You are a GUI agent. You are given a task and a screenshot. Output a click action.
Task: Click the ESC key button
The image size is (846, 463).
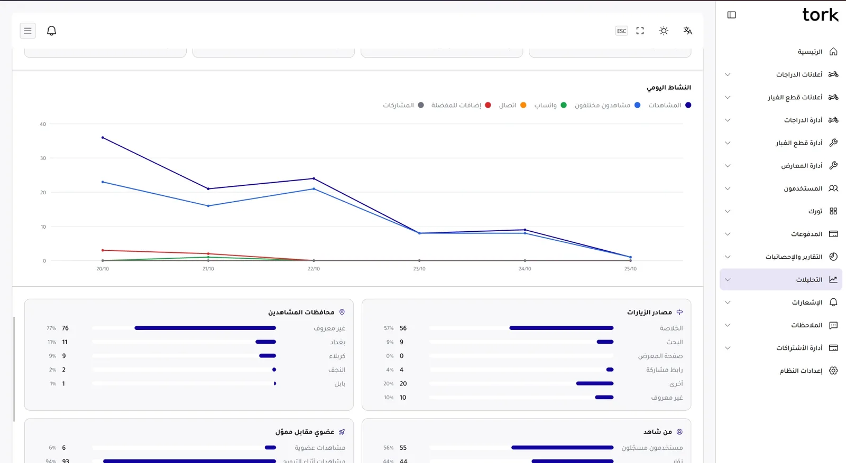coord(621,31)
